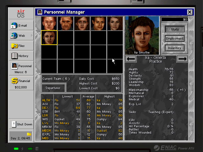Click the Teaching (Expert) skill text

(161, 112)
